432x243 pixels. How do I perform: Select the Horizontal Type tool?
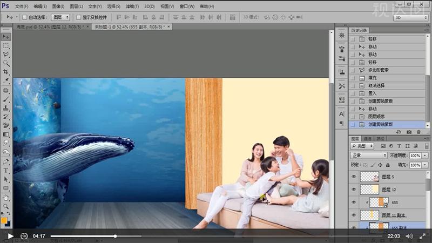pyautogui.click(x=6, y=171)
